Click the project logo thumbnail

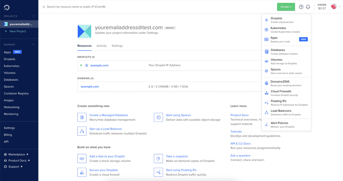(x=84, y=31)
